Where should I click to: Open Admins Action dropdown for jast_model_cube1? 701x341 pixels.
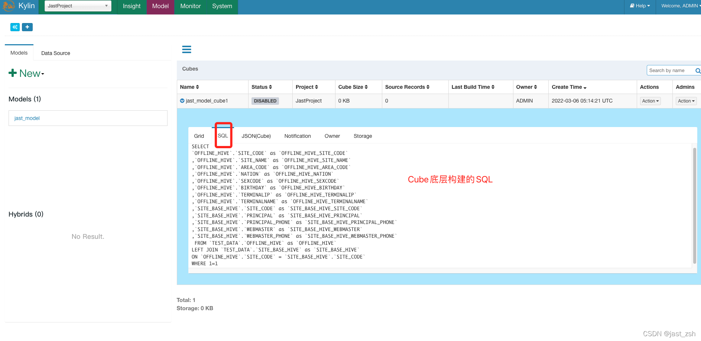pos(686,101)
